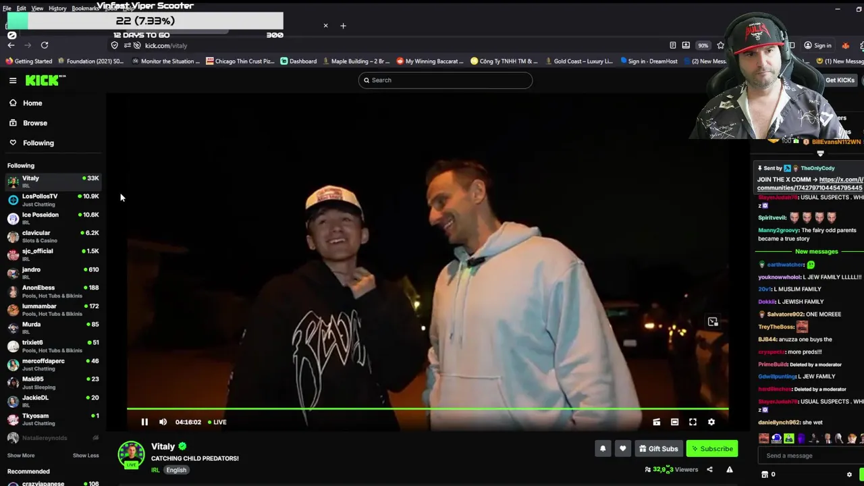Open Vitaly's channel avatar
Image resolution: width=864 pixels, height=486 pixels.
(x=131, y=454)
